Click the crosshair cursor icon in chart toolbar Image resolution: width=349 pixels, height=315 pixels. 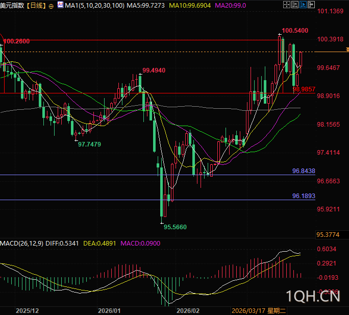286,5
